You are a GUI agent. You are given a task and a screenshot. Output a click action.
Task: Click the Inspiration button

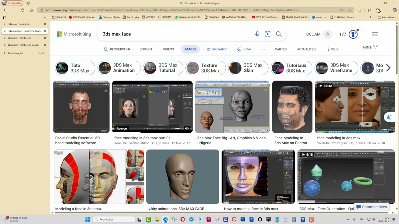(217, 49)
